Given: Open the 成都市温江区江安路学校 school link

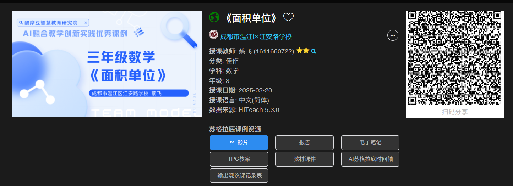Looking at the screenshot, I should [x=256, y=37].
